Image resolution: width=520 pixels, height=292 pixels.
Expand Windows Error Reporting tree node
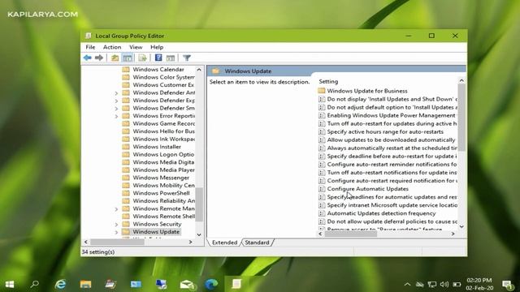116,116
